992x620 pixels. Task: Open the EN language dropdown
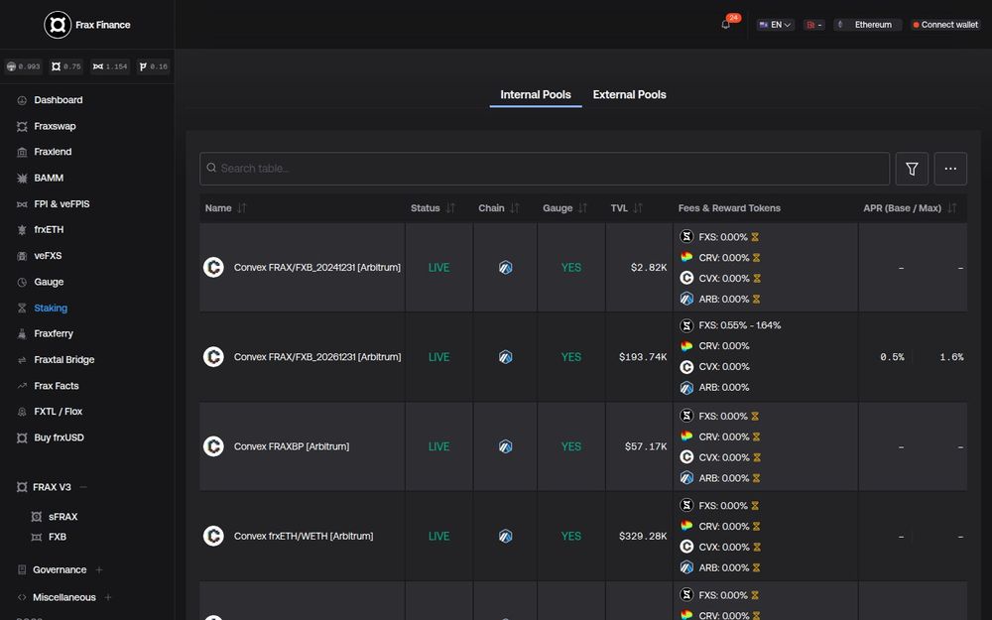[x=775, y=25]
